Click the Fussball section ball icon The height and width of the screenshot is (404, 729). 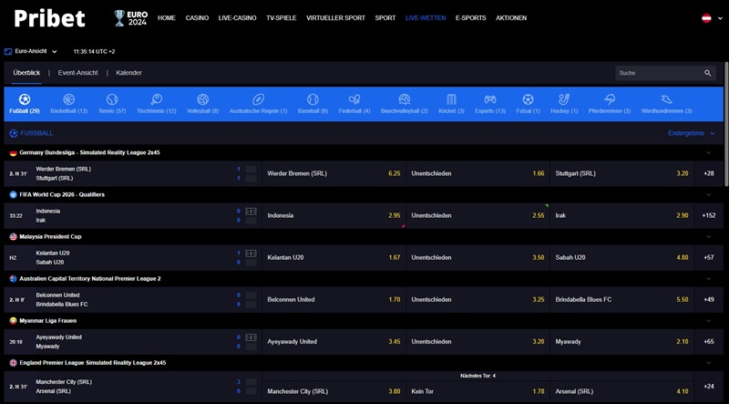[14, 133]
